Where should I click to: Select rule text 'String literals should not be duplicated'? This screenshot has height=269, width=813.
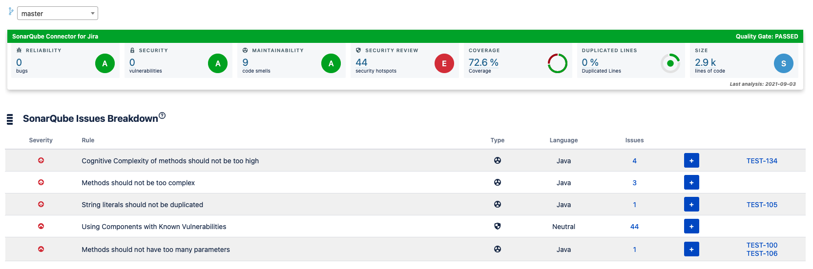[x=142, y=205]
